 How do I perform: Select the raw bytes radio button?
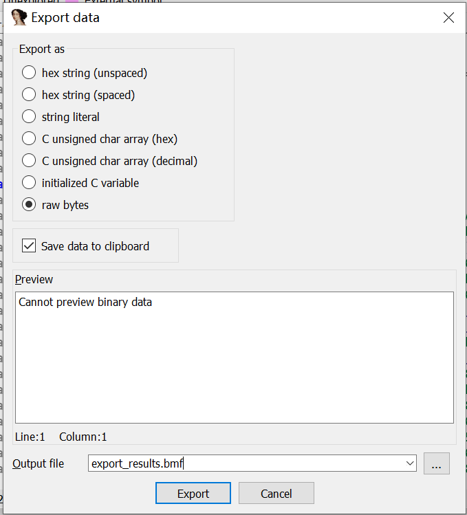(x=29, y=205)
